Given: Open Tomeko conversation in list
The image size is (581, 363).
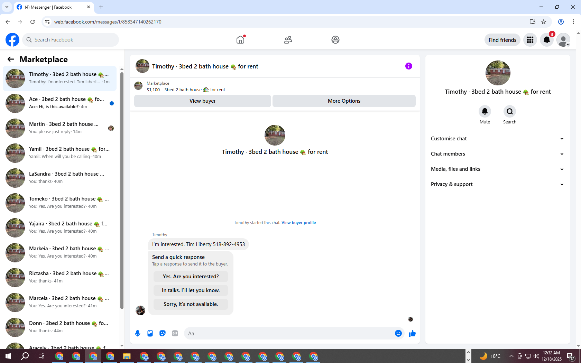Looking at the screenshot, I should [59, 203].
